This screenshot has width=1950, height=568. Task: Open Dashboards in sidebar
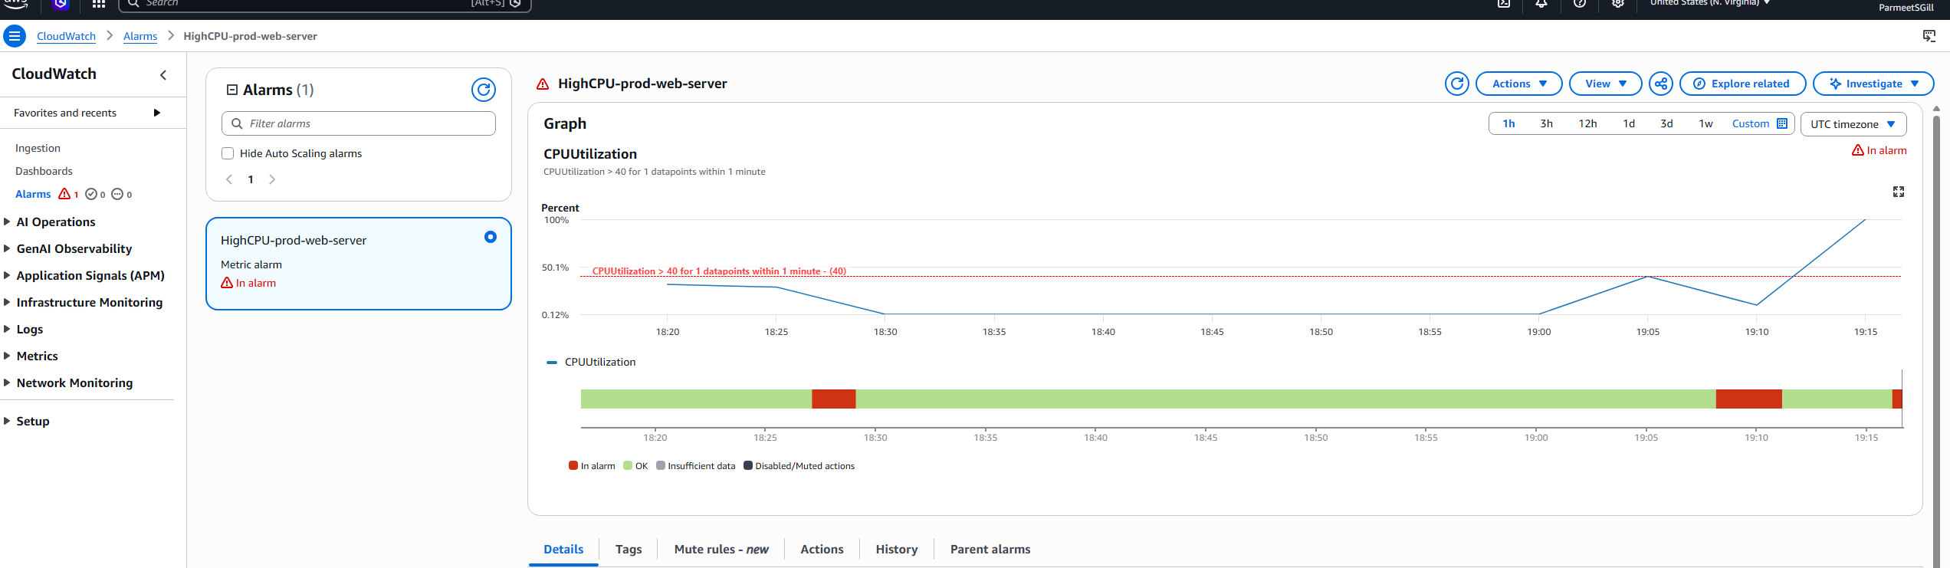[x=44, y=171]
